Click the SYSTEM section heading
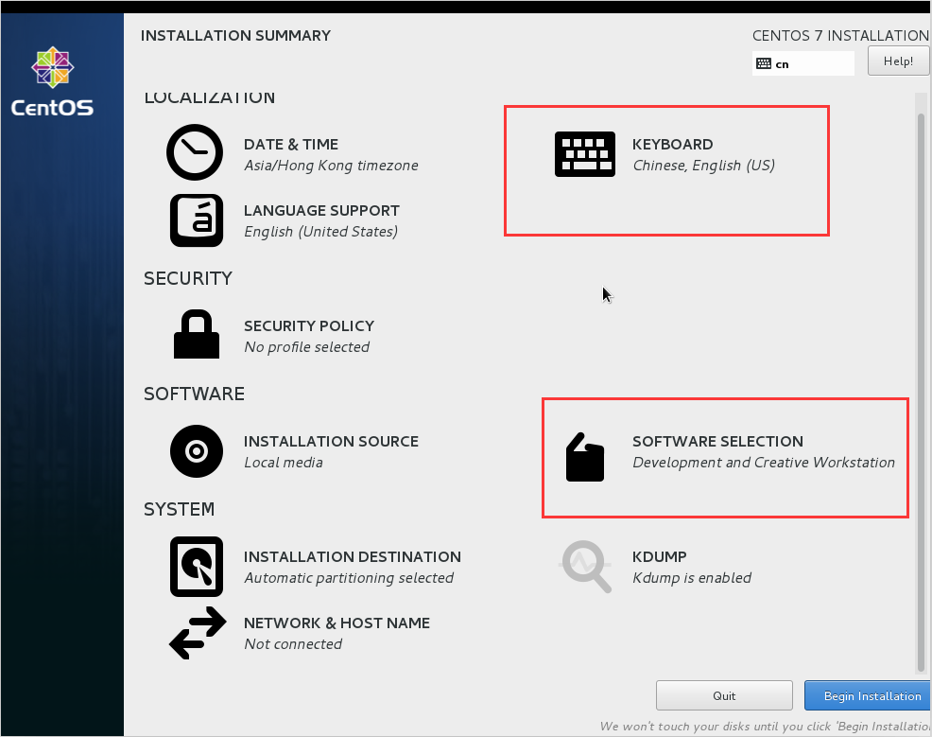 click(179, 509)
